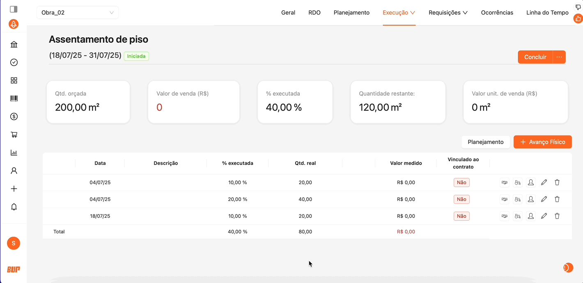
Task: Click the 200,00 m² Qtd. orçada value
Action: tap(77, 107)
